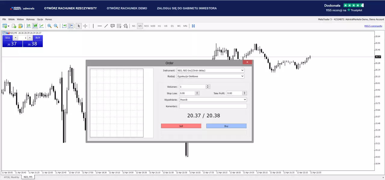Click the red Sell button in Order dialog

pyautogui.click(x=181, y=126)
